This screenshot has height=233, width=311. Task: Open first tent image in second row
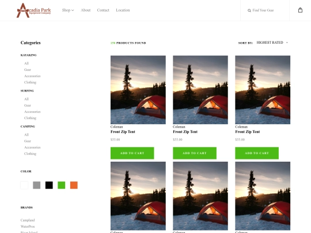[x=138, y=196]
